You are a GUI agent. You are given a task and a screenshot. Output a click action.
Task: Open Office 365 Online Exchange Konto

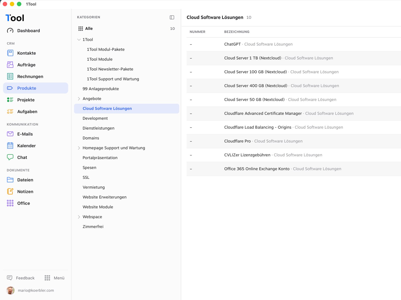293,169
